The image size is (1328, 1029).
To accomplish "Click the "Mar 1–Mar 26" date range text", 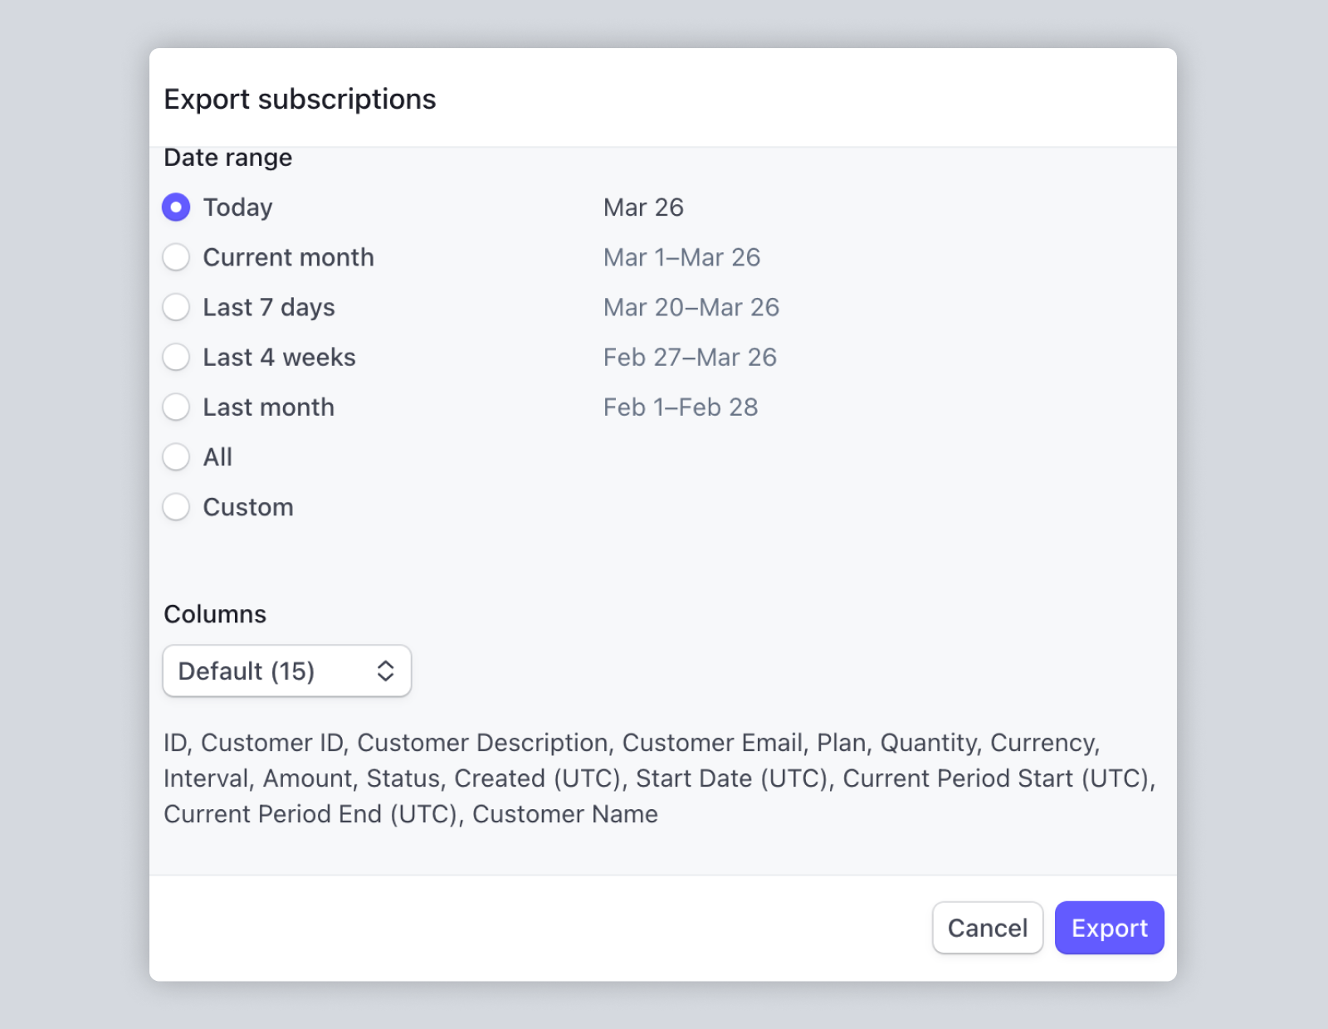I will [681, 257].
